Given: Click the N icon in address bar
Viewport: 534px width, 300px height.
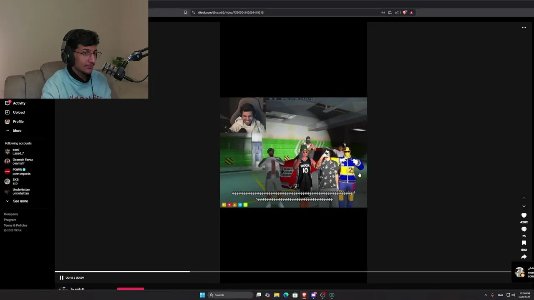Looking at the screenshot, I should pyautogui.click(x=383, y=12).
